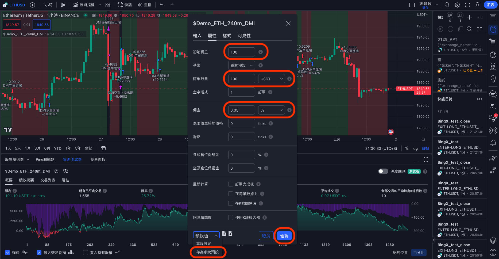
Task: Open the layout name 未命名 dropdown arrow
Action: [437, 5]
